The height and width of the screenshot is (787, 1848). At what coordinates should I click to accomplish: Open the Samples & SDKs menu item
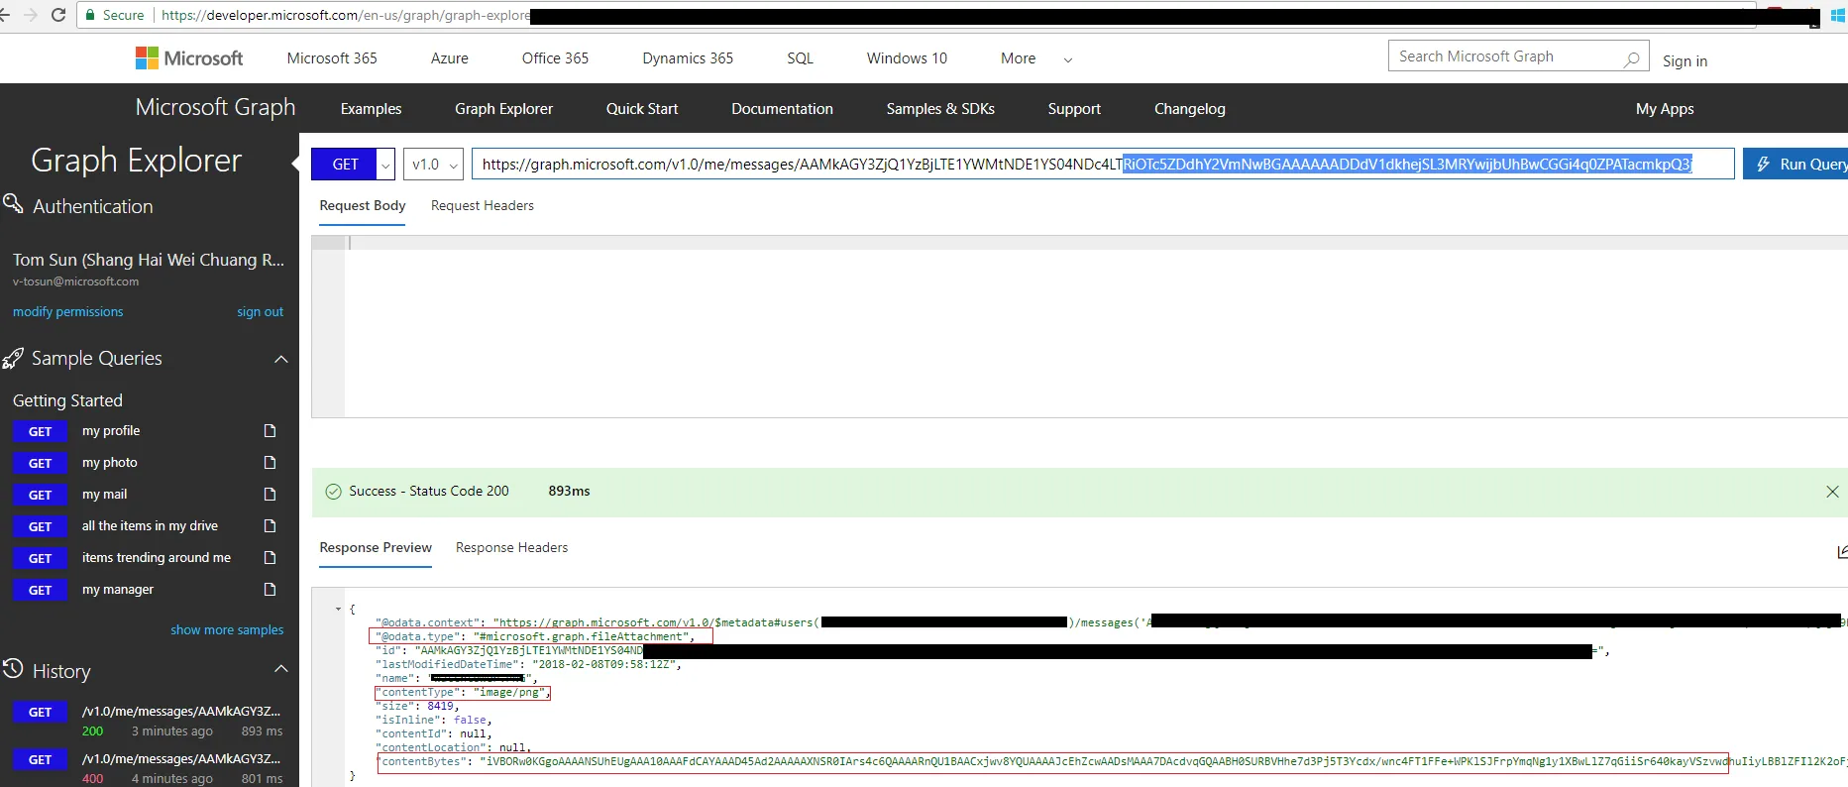coord(940,109)
